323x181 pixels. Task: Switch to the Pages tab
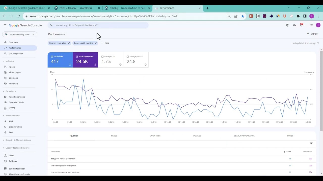pyautogui.click(x=114, y=136)
